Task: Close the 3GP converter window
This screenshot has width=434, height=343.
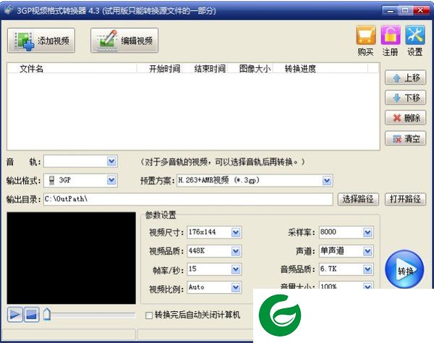Action: tap(420, 11)
